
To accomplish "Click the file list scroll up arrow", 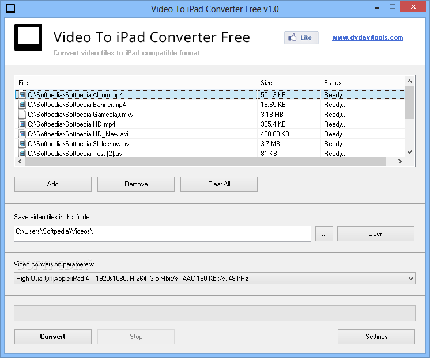I will click(409, 81).
